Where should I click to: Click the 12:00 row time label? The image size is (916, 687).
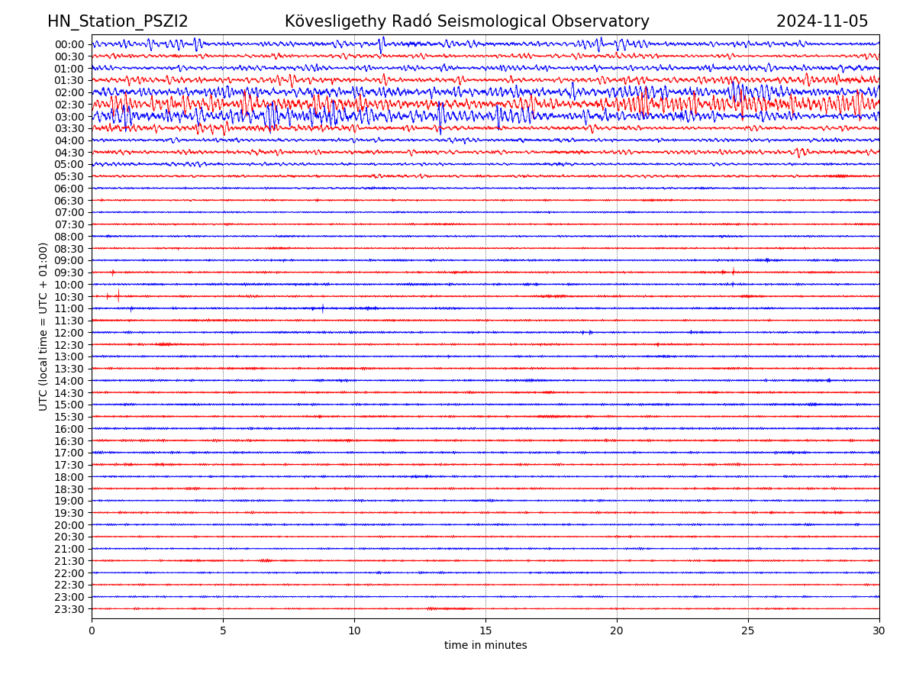tap(69, 333)
